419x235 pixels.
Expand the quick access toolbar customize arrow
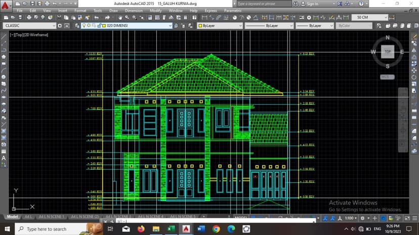click(x=75, y=4)
